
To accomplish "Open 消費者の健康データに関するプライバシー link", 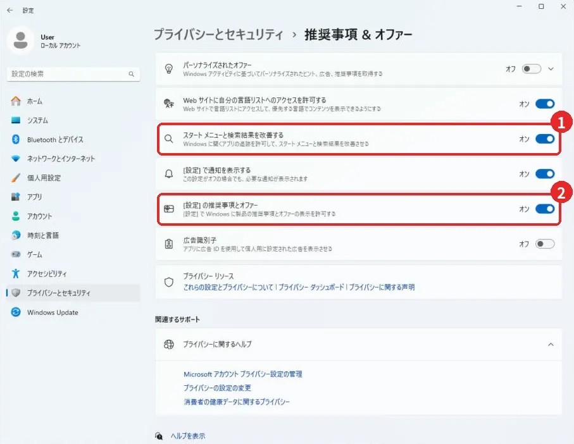I will (x=237, y=402).
